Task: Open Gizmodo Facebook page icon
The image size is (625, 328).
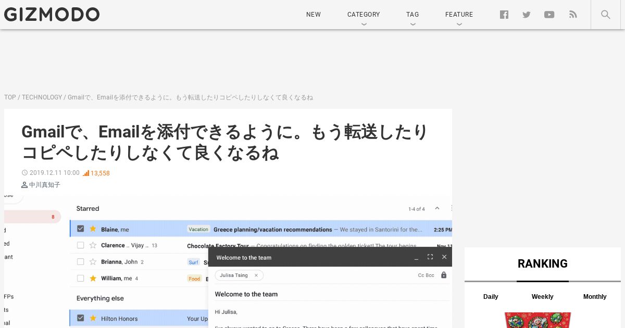Action: [x=504, y=15]
